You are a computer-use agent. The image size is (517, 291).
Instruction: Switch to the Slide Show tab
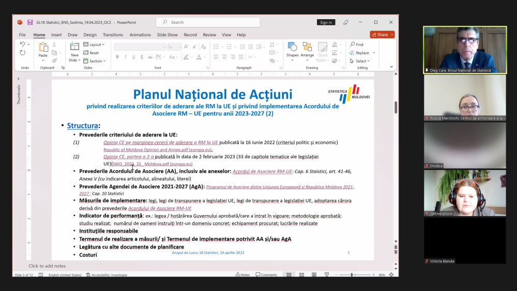point(167,35)
